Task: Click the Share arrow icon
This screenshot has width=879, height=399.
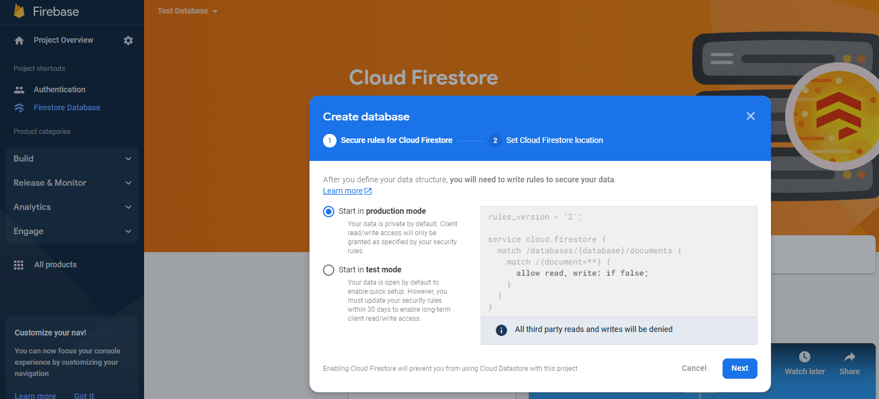Action: (850, 357)
